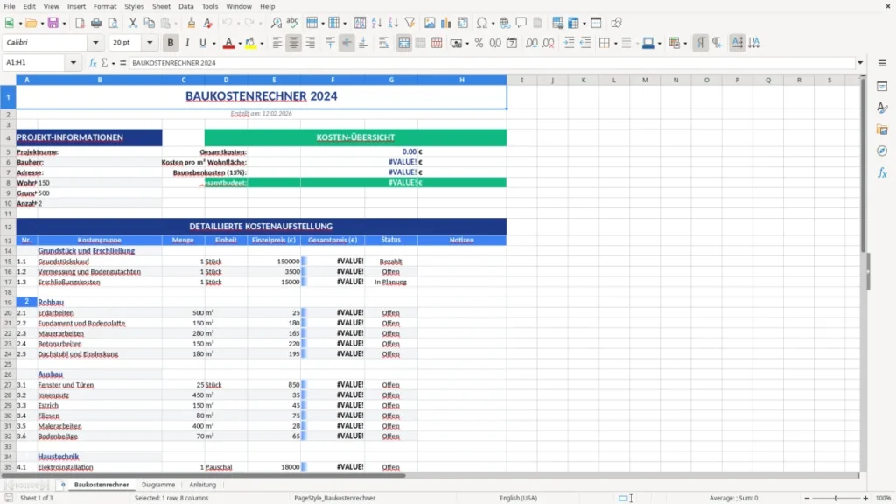Click the English (USA) language status

coord(518,498)
